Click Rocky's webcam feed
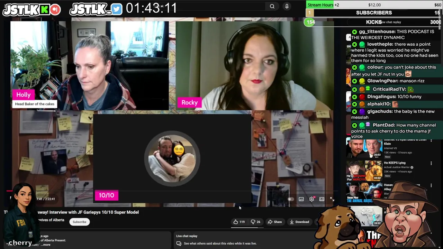This screenshot has width=443, height=249. [x=255, y=65]
